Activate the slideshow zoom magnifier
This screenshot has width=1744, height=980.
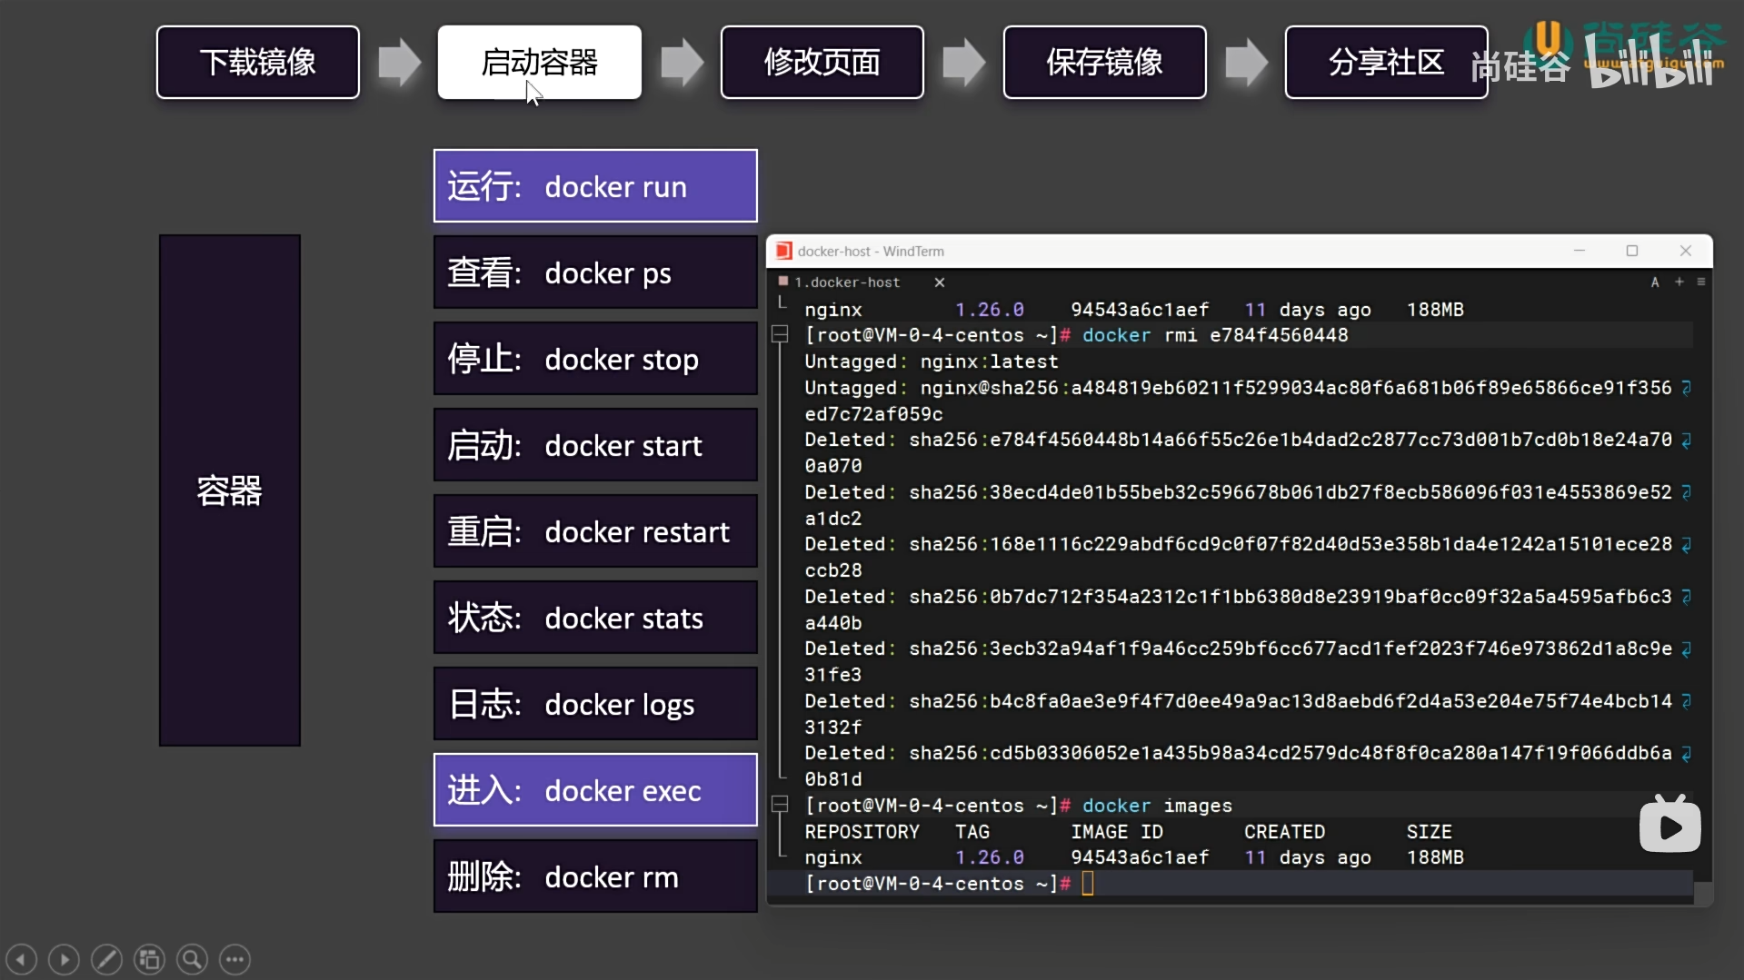coord(192,959)
